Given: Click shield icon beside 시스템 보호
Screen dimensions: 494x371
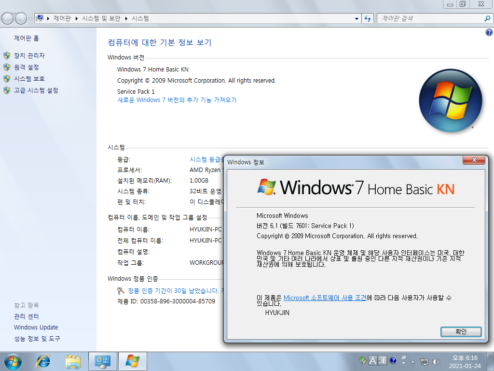Looking at the screenshot, I should [x=7, y=79].
